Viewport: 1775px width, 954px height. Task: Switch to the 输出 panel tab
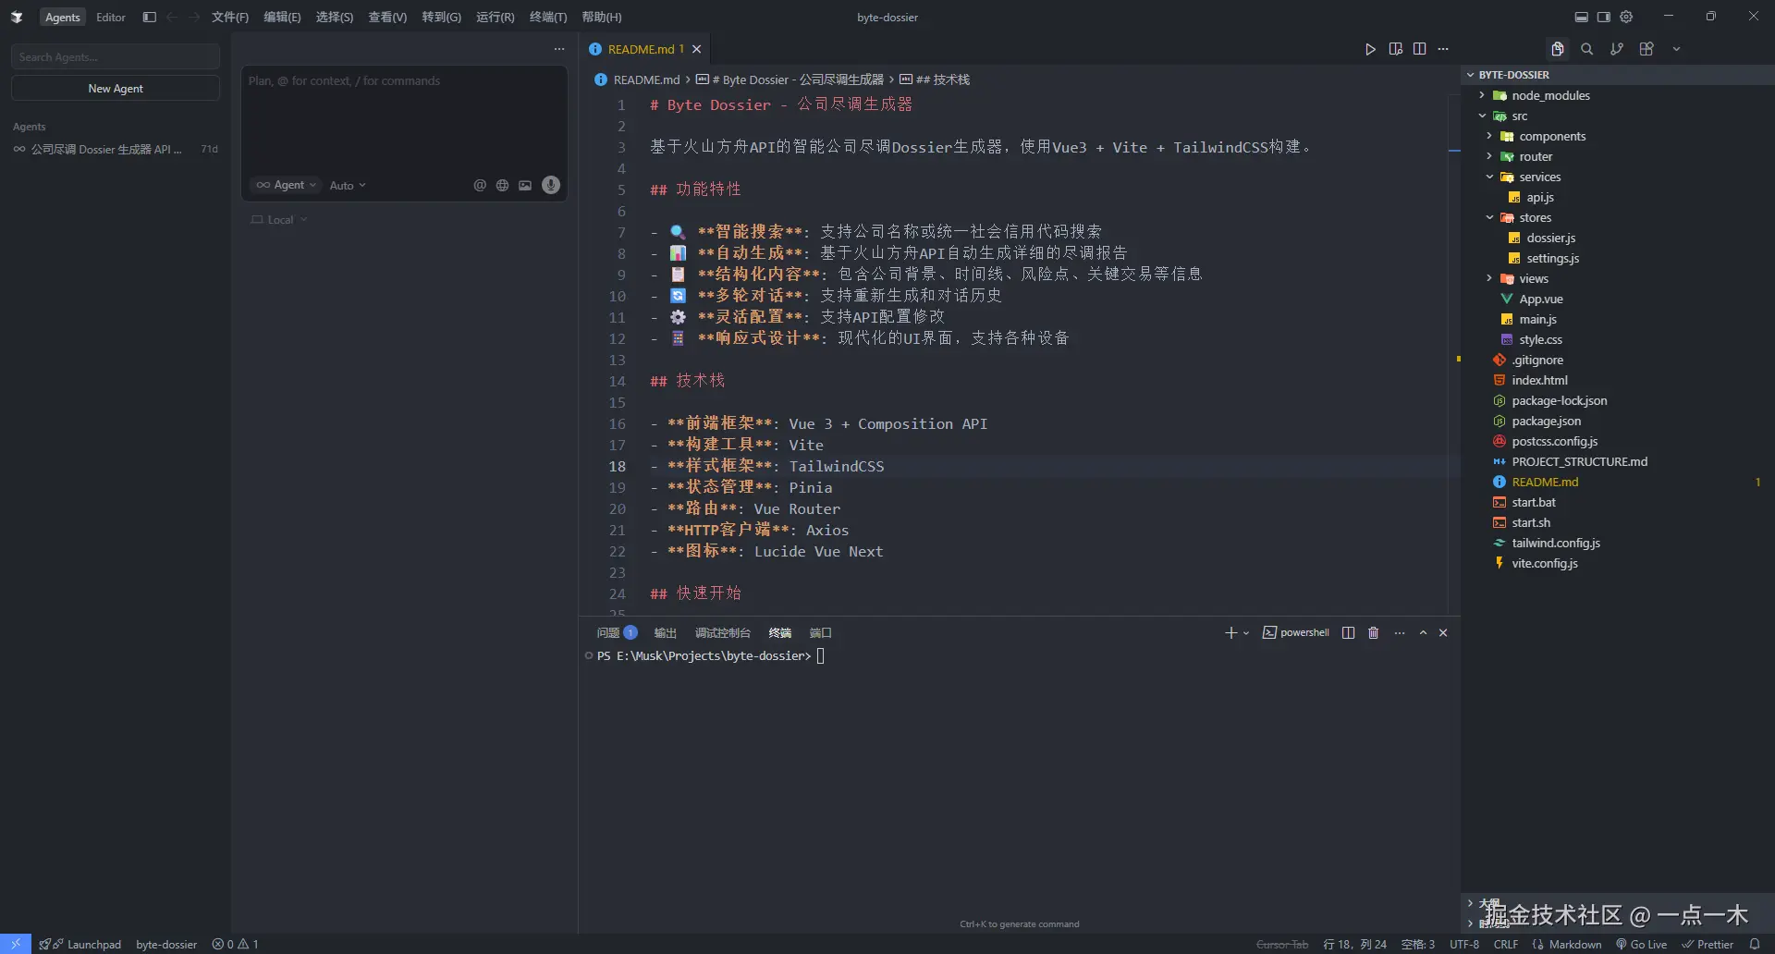coord(666,633)
